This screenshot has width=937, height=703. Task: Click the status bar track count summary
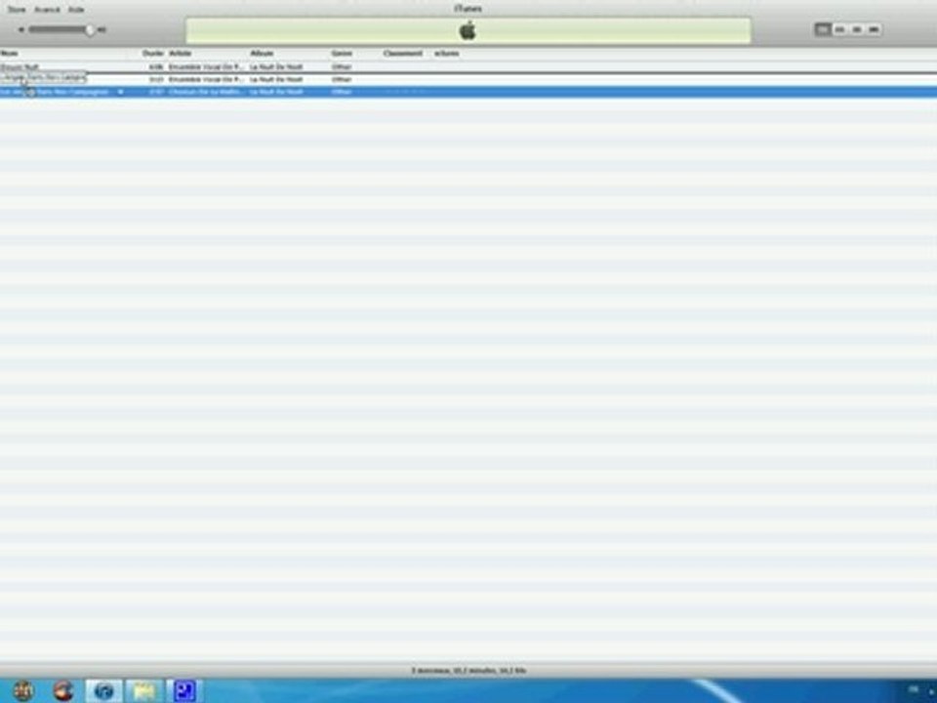(468, 671)
